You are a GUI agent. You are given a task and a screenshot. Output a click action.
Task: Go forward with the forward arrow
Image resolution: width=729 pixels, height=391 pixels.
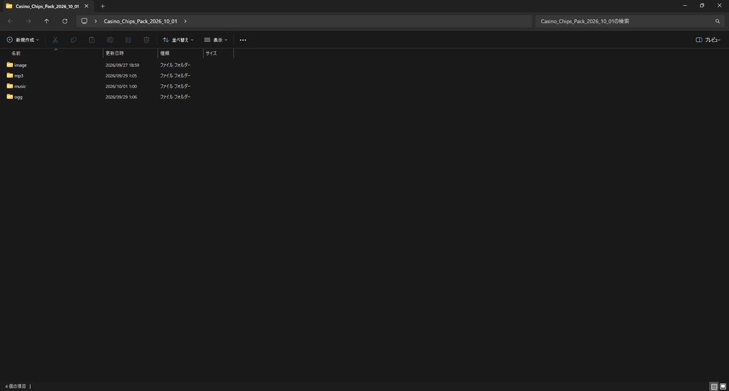pyautogui.click(x=28, y=21)
